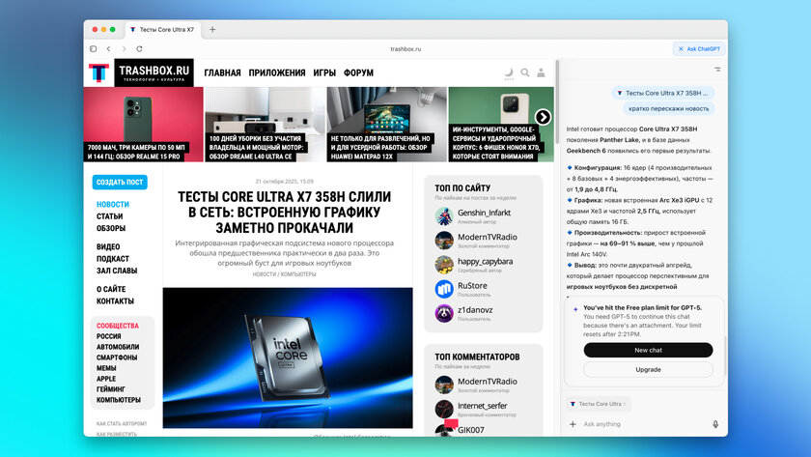The image size is (811, 457).
Task: Go back with the browser back arrow
Action: tap(108, 48)
